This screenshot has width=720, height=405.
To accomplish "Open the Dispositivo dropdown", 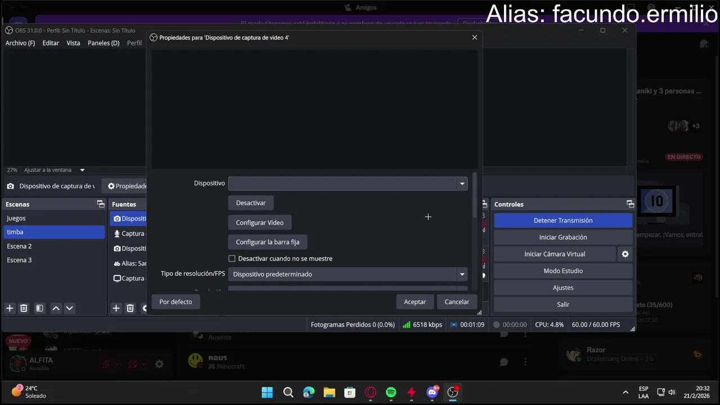I will [348, 183].
